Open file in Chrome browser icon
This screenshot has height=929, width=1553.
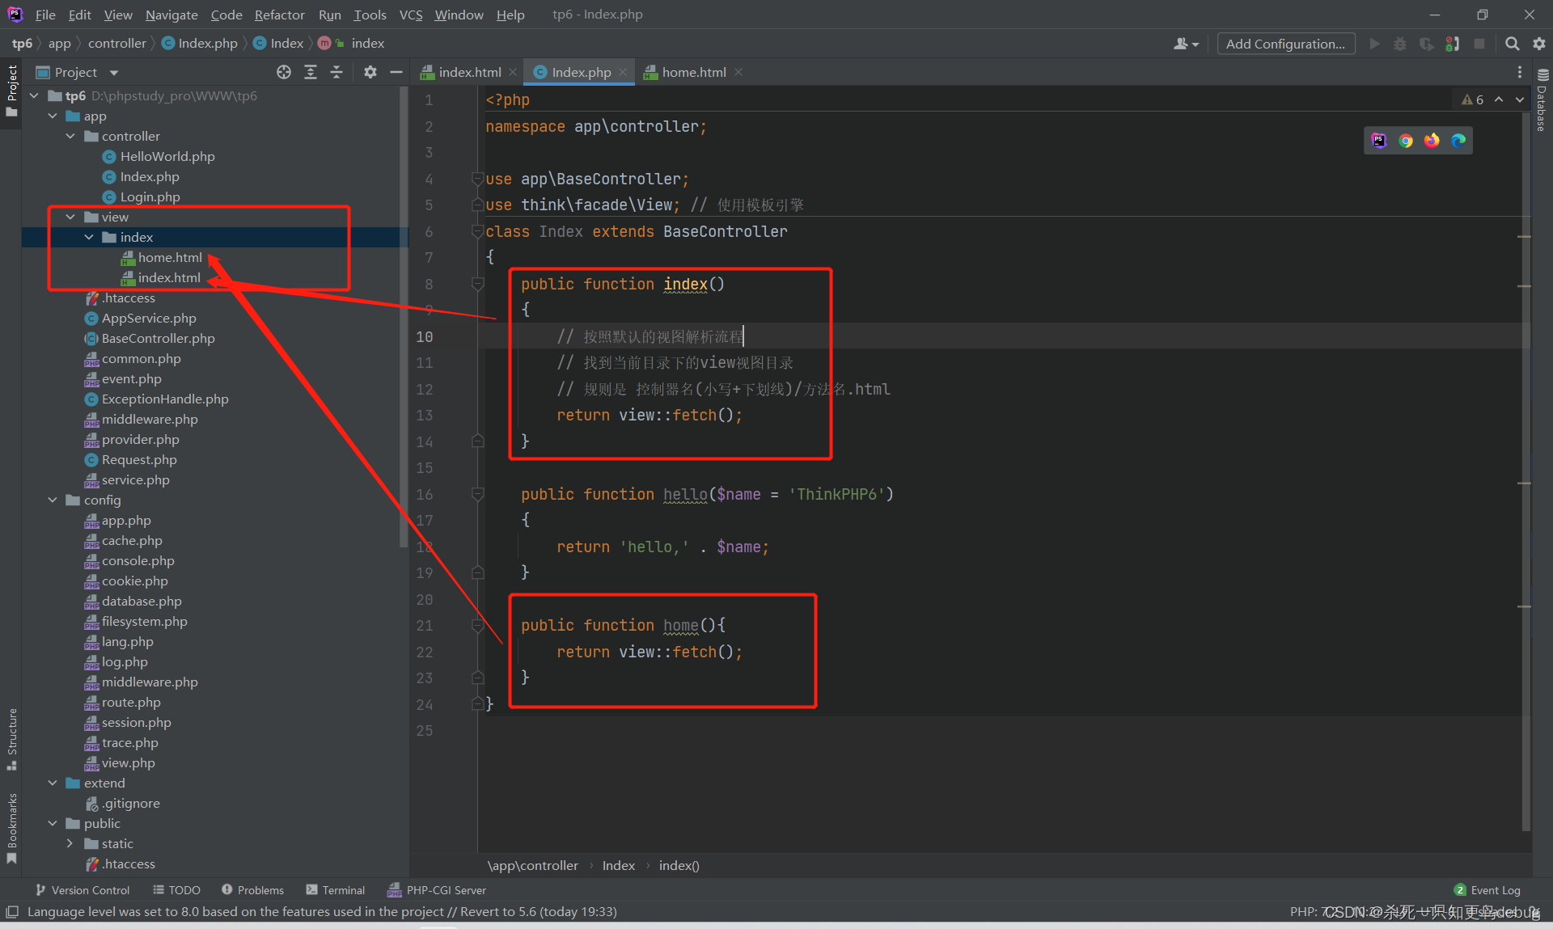[x=1406, y=141]
